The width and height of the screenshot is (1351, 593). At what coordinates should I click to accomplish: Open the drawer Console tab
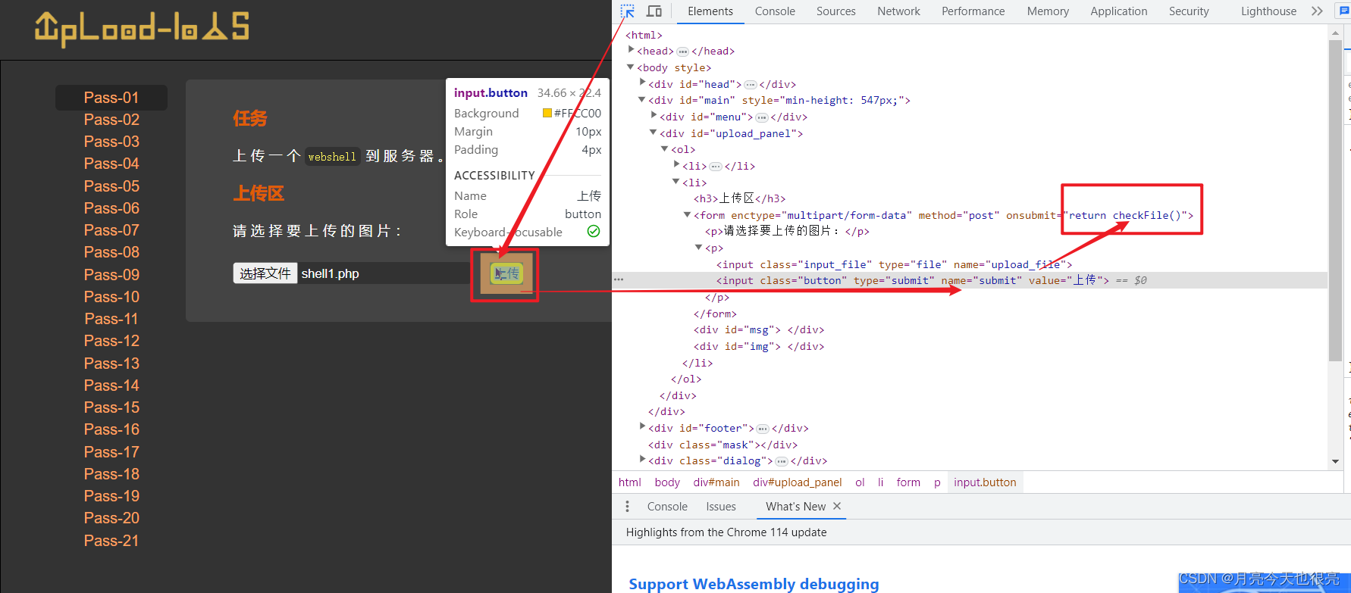667,507
